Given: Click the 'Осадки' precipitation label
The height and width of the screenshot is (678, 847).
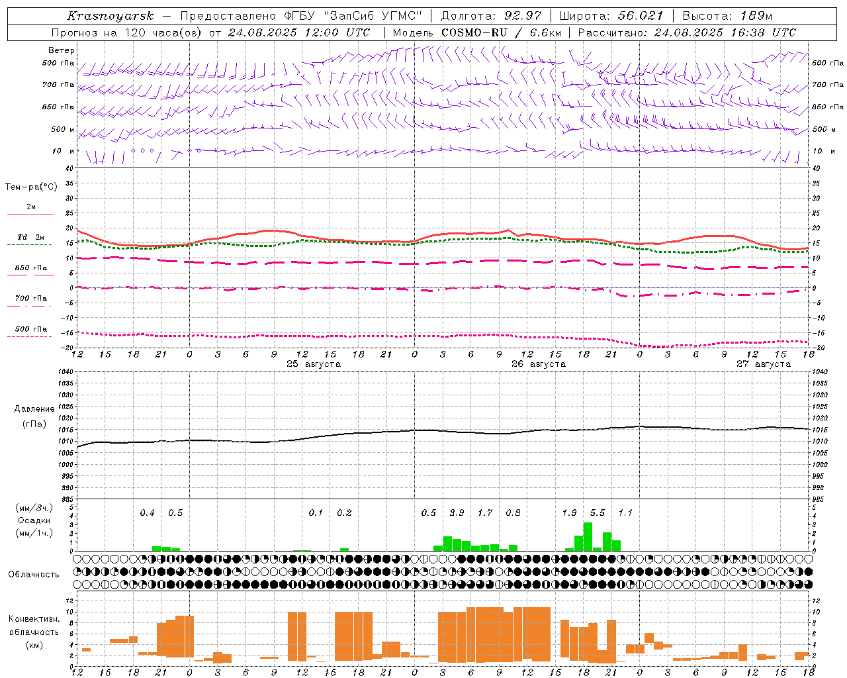Looking at the screenshot, I should (x=34, y=520).
